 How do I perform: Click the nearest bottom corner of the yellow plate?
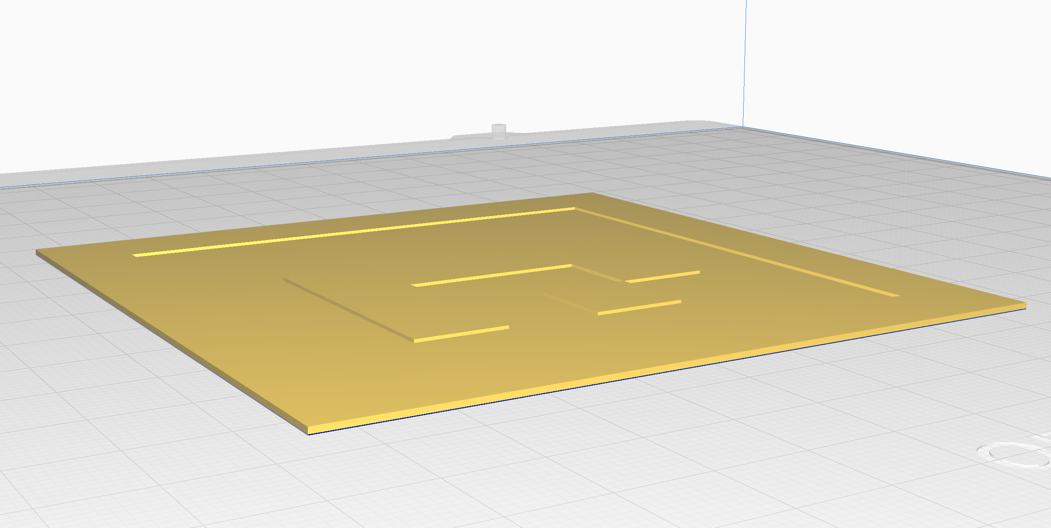click(308, 430)
